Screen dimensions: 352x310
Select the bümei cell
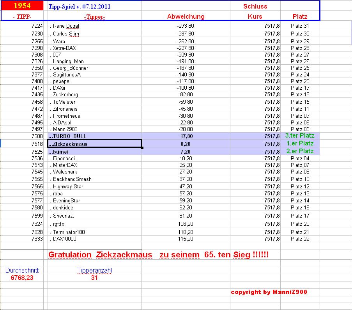pos(94,152)
